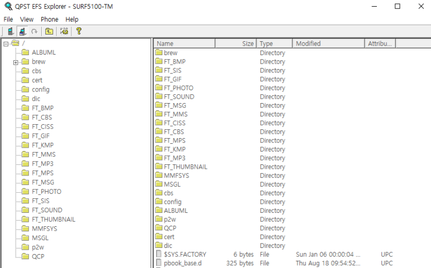431x268 pixels.
Task: Click the refresh arrow toolbar icon
Action: pyautogui.click(x=35, y=31)
